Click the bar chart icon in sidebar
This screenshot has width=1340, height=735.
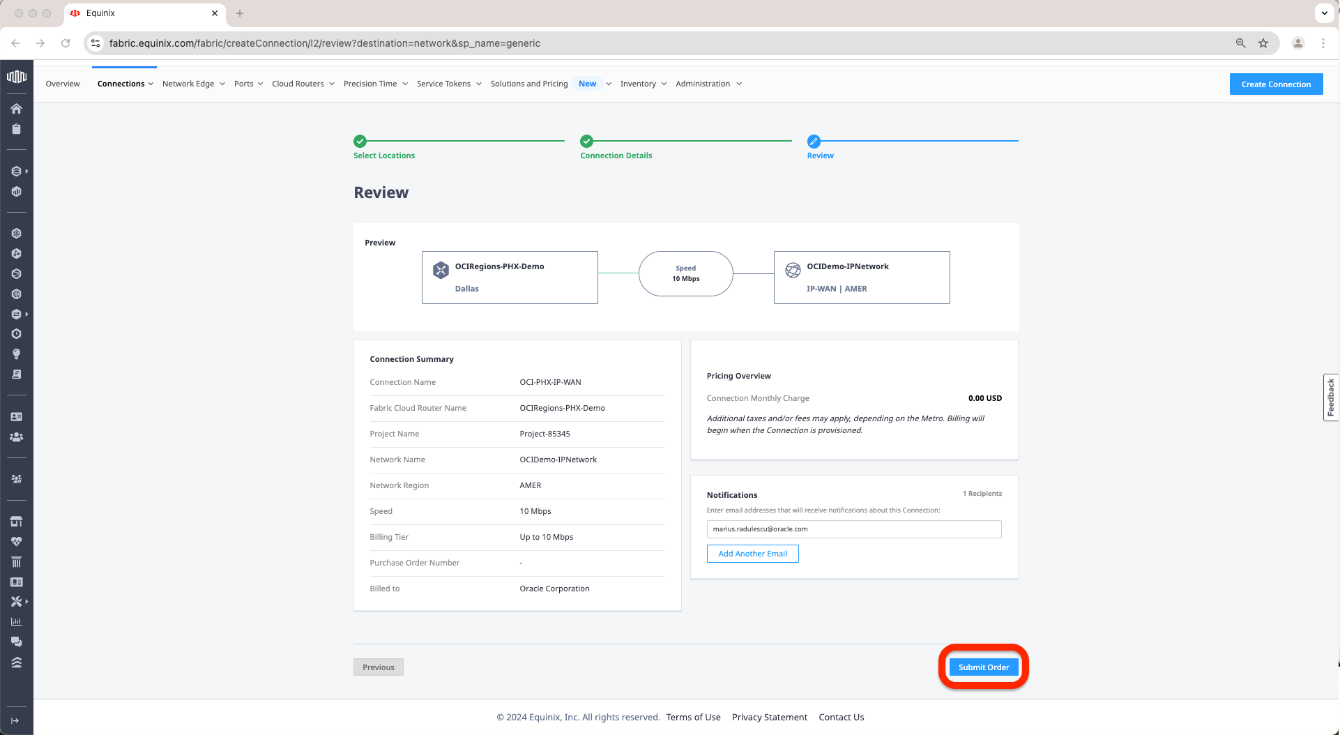click(x=16, y=622)
